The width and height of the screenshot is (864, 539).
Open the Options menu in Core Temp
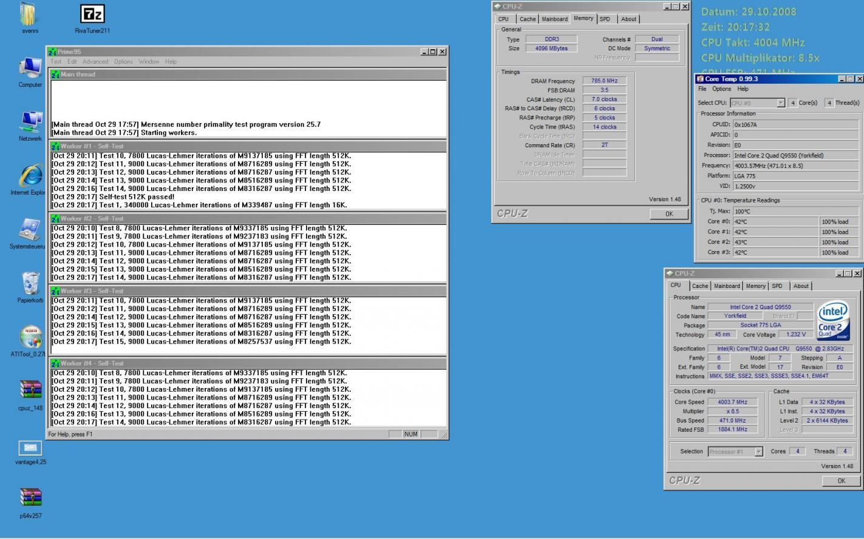point(721,89)
